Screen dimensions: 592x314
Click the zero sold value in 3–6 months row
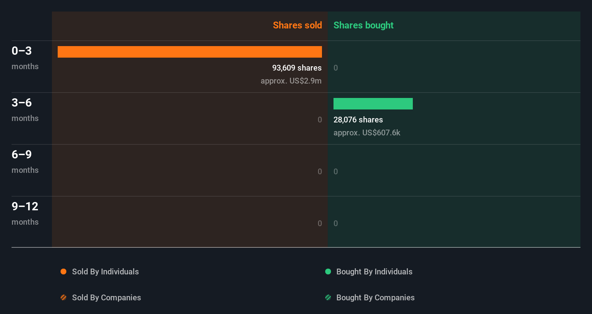tap(320, 120)
